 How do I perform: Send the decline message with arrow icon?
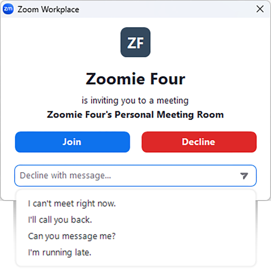[x=244, y=176]
